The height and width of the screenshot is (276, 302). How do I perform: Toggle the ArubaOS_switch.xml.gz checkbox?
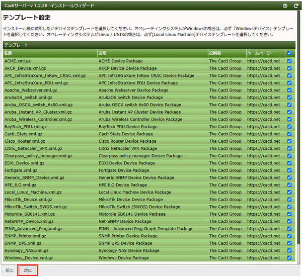tap(289, 98)
